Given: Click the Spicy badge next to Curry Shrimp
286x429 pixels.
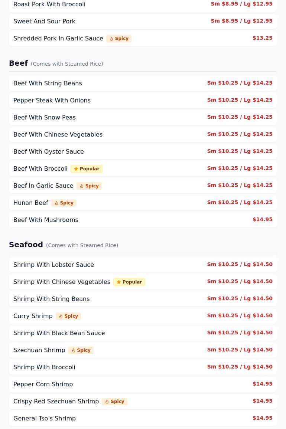Looking at the screenshot, I should tap(68, 316).
